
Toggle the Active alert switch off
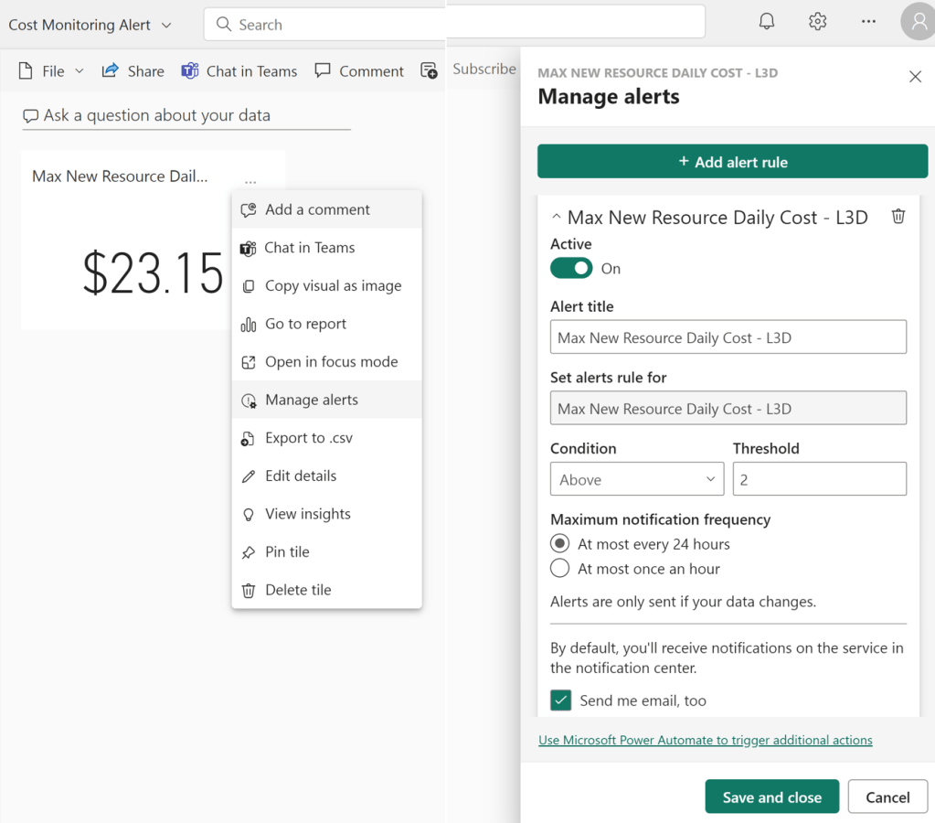(571, 268)
